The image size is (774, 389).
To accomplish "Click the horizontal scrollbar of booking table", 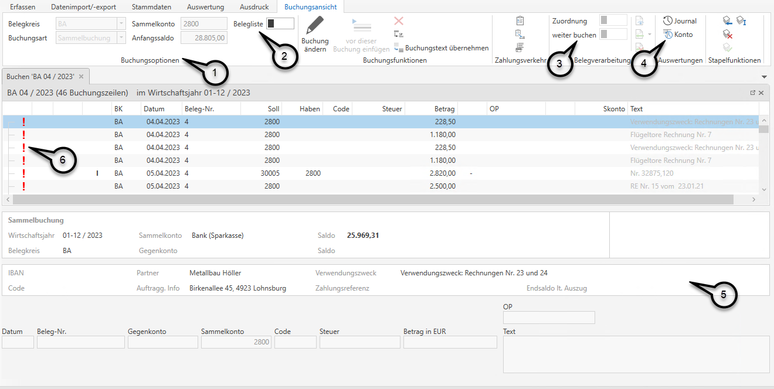I will click(375, 200).
